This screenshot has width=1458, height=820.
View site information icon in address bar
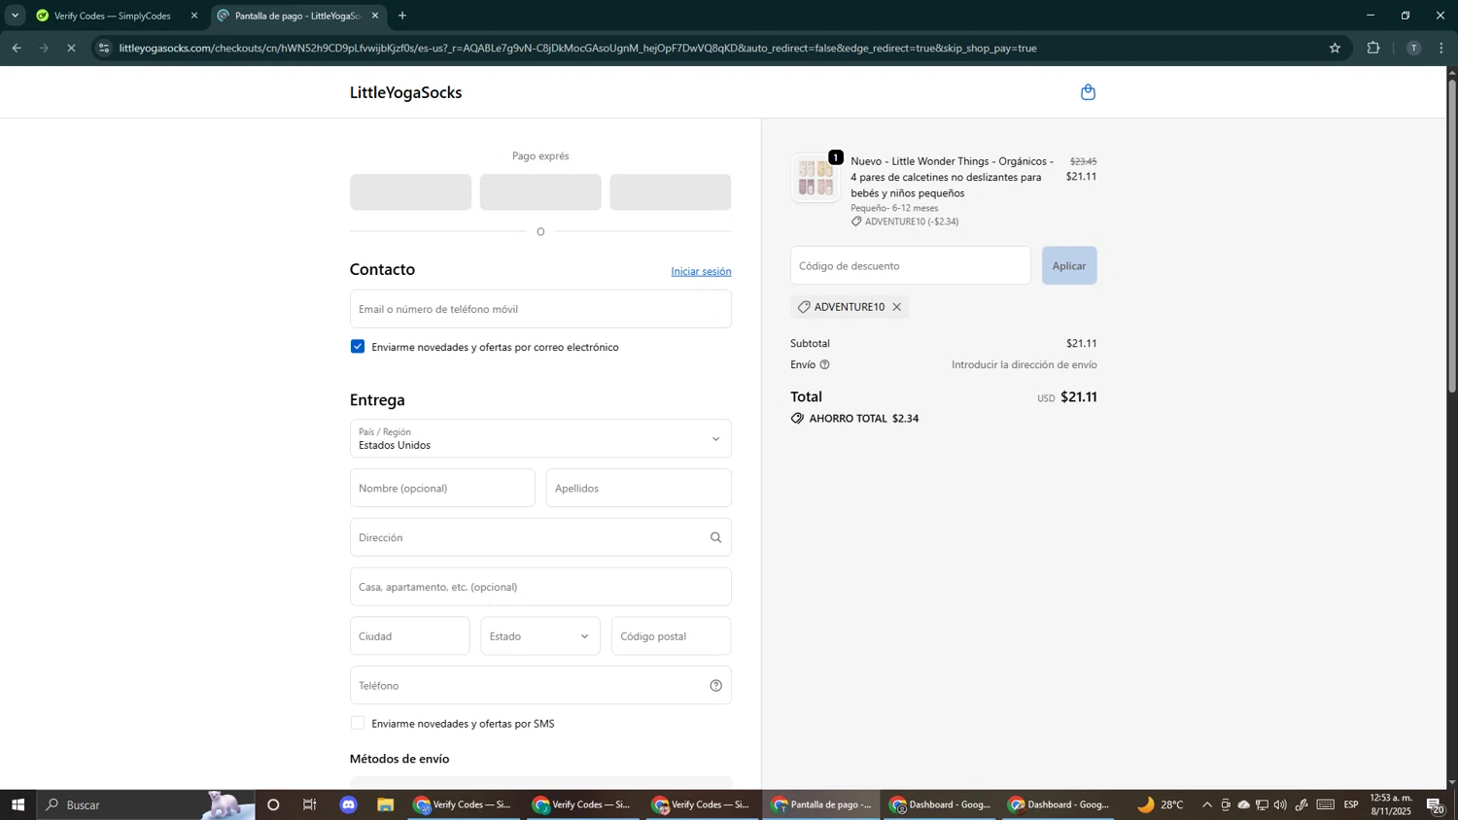[x=104, y=48]
